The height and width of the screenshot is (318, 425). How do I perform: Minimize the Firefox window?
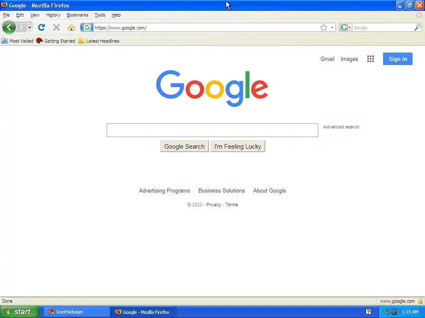pos(401,5)
